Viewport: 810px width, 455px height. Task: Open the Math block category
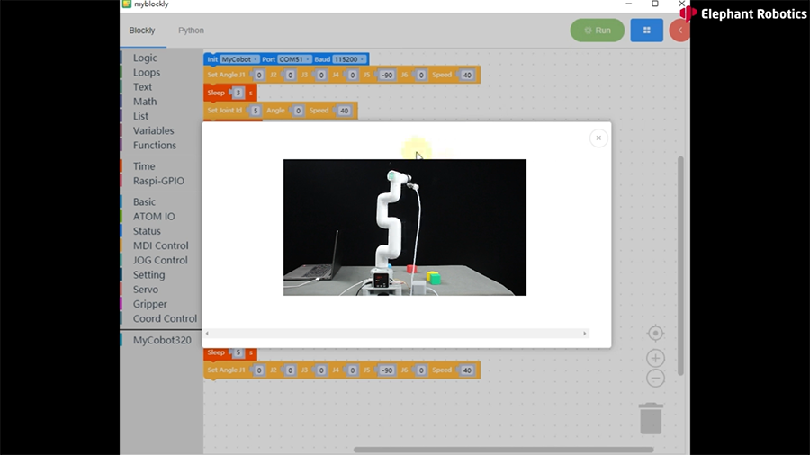(x=145, y=102)
